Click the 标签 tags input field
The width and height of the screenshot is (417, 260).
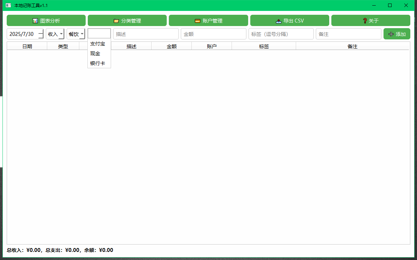click(x=281, y=34)
